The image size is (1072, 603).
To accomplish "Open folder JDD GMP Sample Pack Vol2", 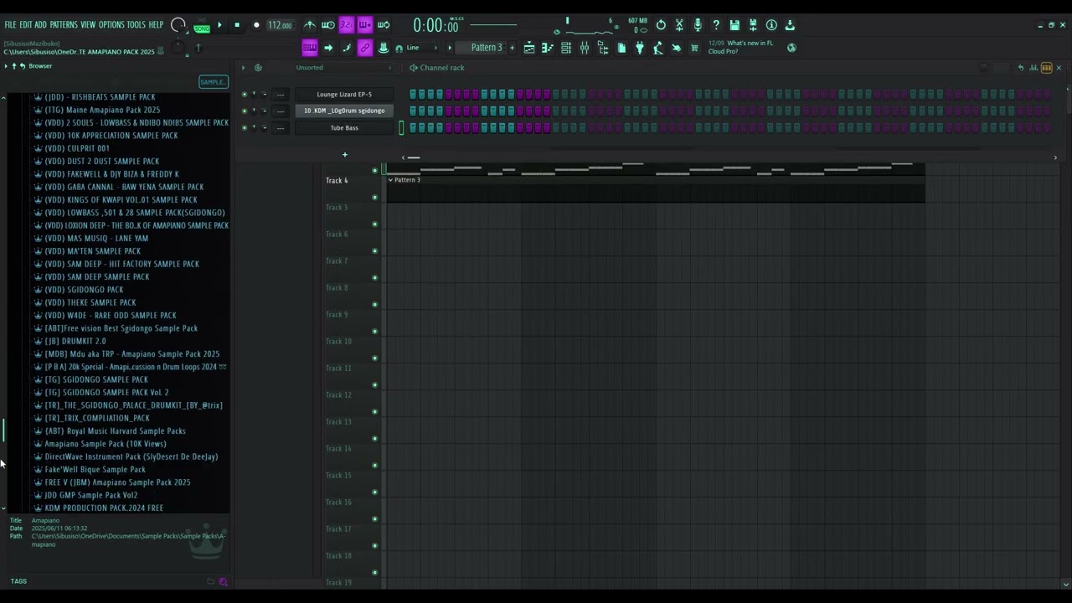I will (85, 495).
